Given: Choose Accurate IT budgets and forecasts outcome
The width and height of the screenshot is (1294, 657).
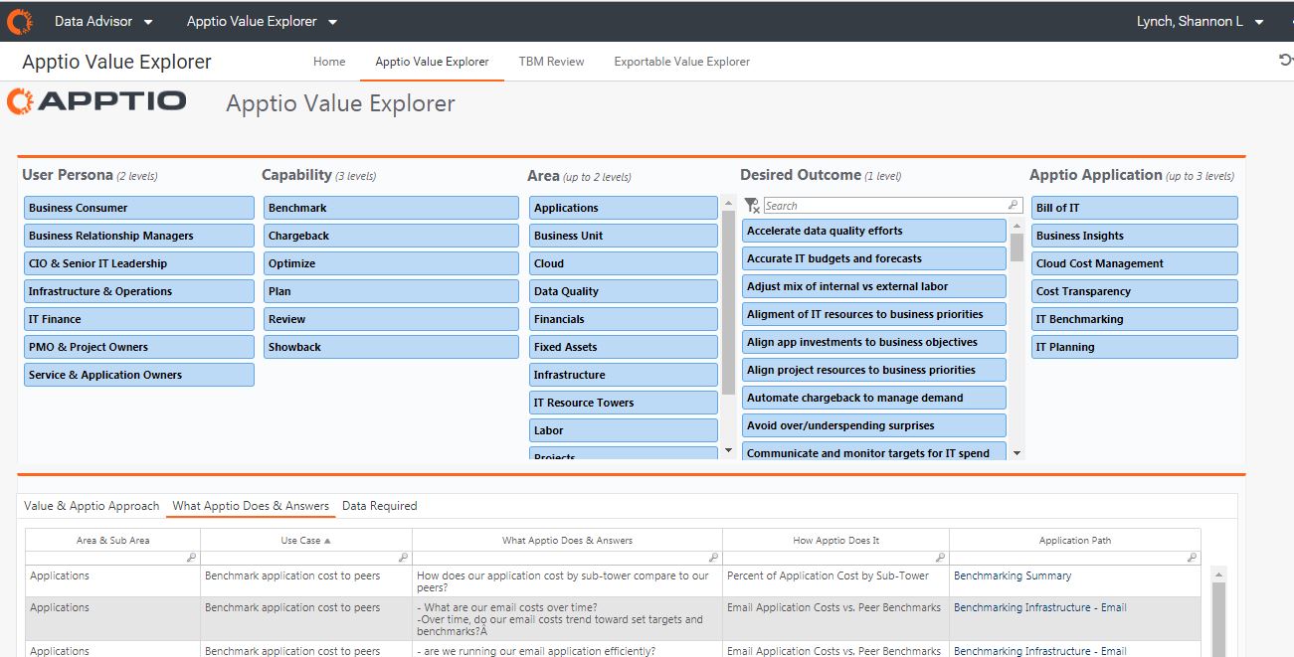Looking at the screenshot, I should click(x=874, y=258).
